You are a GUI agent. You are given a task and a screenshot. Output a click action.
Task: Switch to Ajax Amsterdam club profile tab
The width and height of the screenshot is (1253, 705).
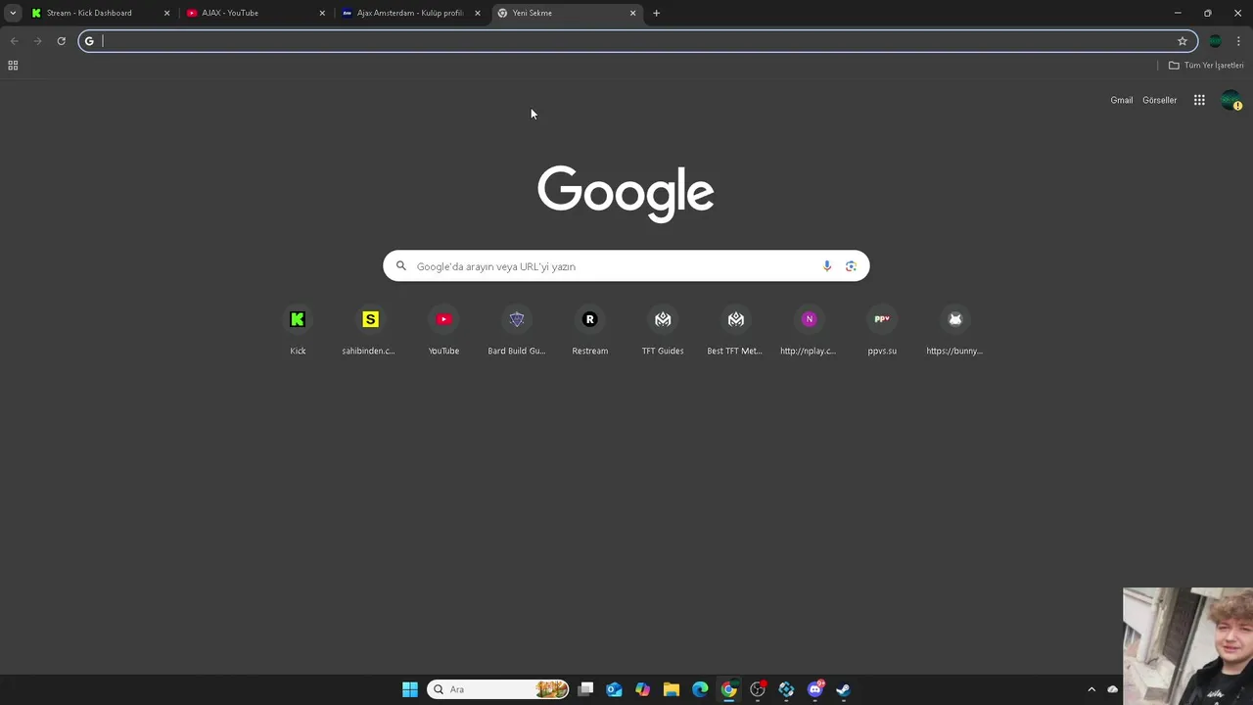coord(410,13)
